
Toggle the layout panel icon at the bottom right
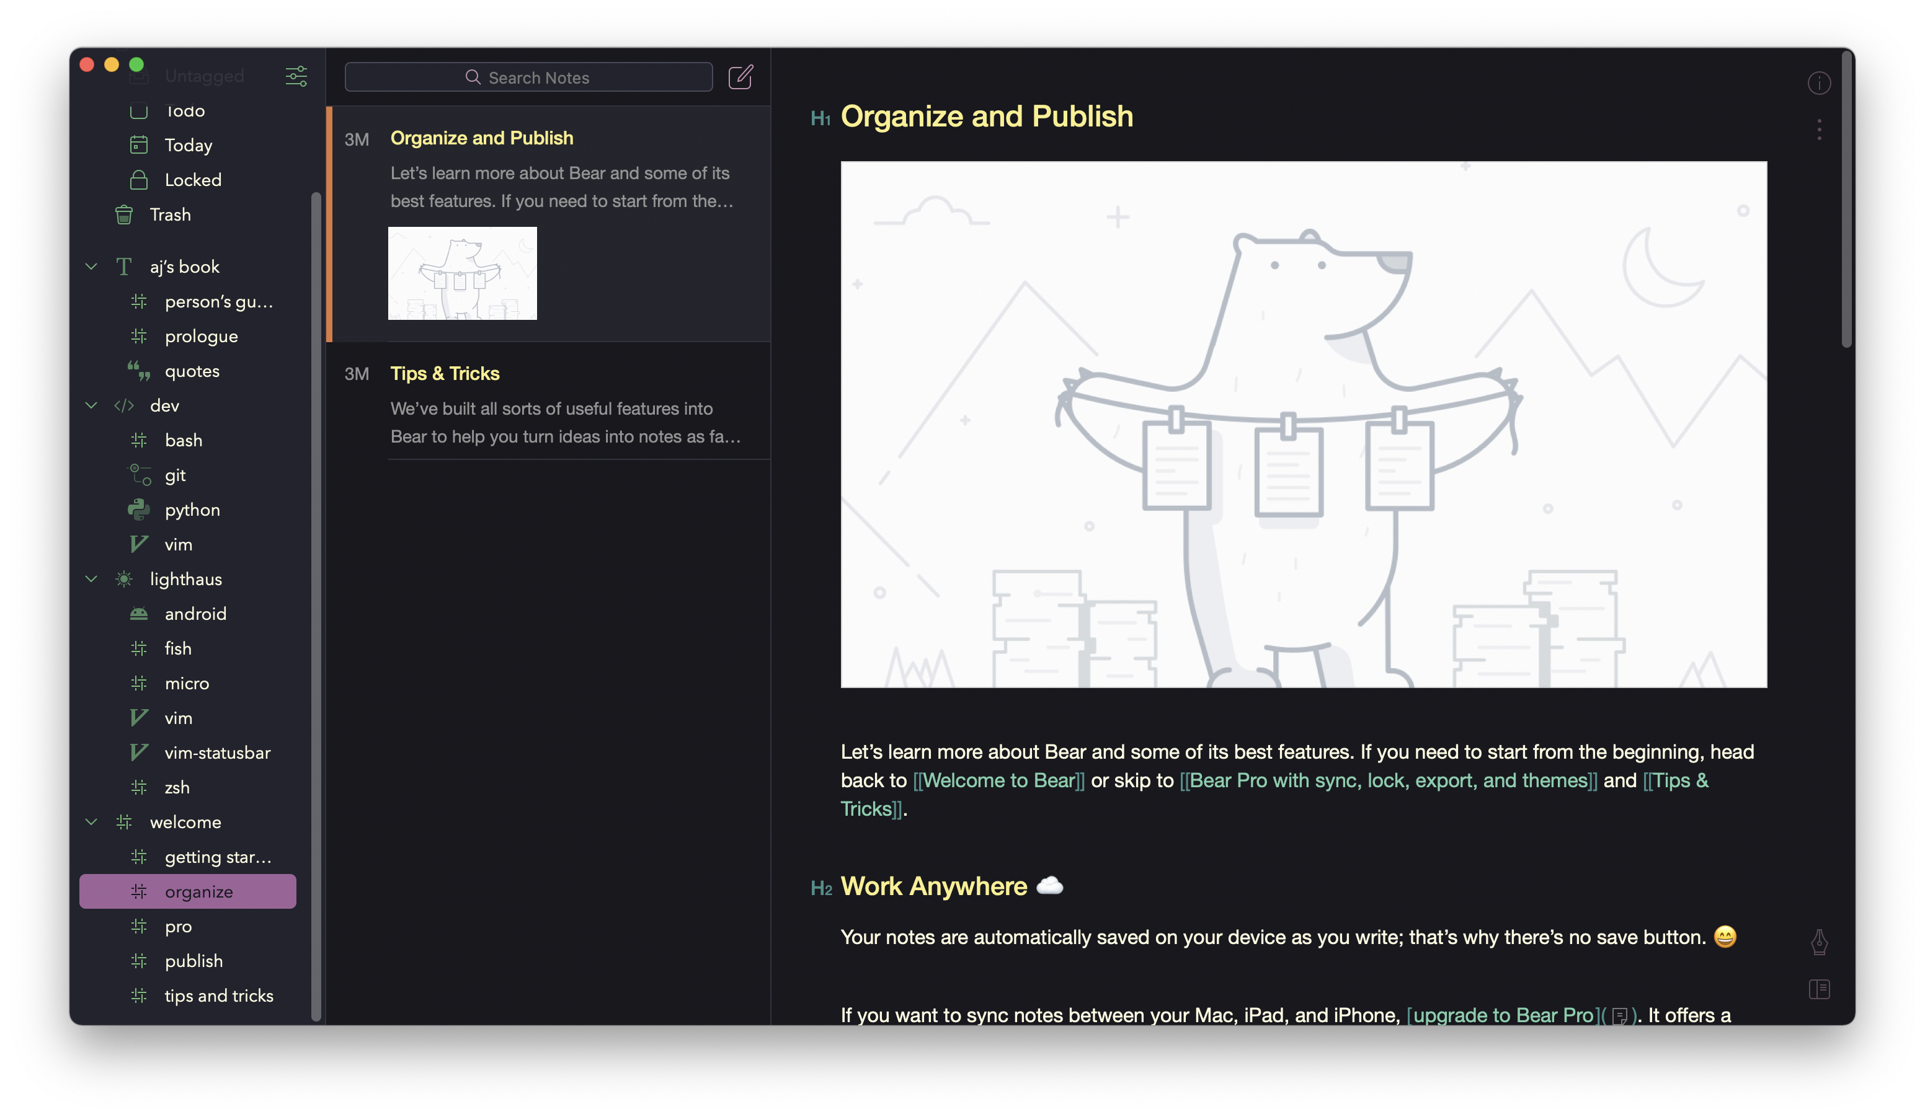pos(1818,989)
